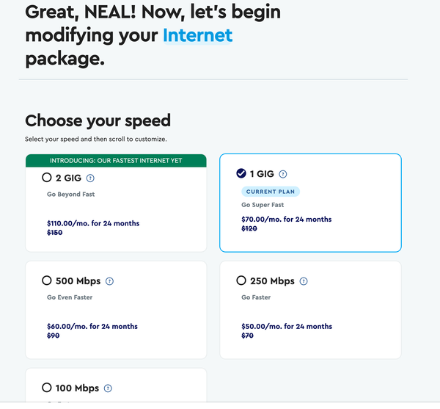The width and height of the screenshot is (440, 409).
Task: Open the 2 GIG info help icon
Action: [90, 178]
